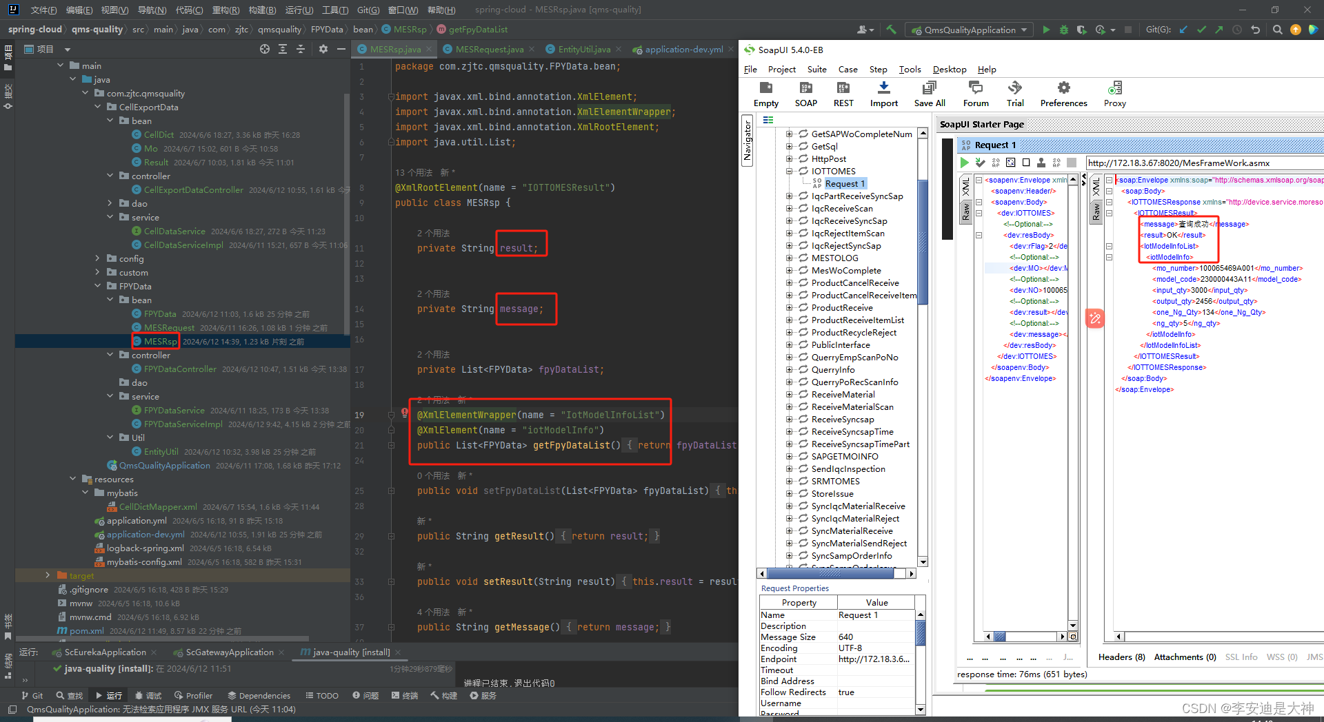The height and width of the screenshot is (722, 1324).
Task: Collapse the mybatis folder in project tree
Action: click(84, 493)
